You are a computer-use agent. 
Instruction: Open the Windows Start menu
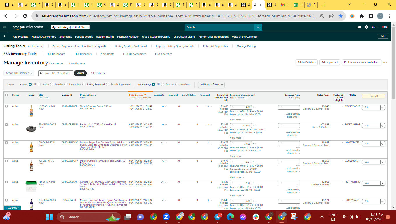tap(49, 217)
